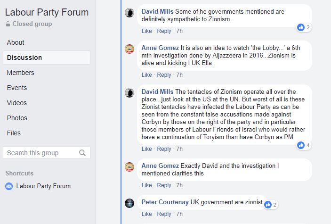Click the Labour Party Forum shortcut group icon
Viewport: 331px width, 224px height.
tap(9, 186)
